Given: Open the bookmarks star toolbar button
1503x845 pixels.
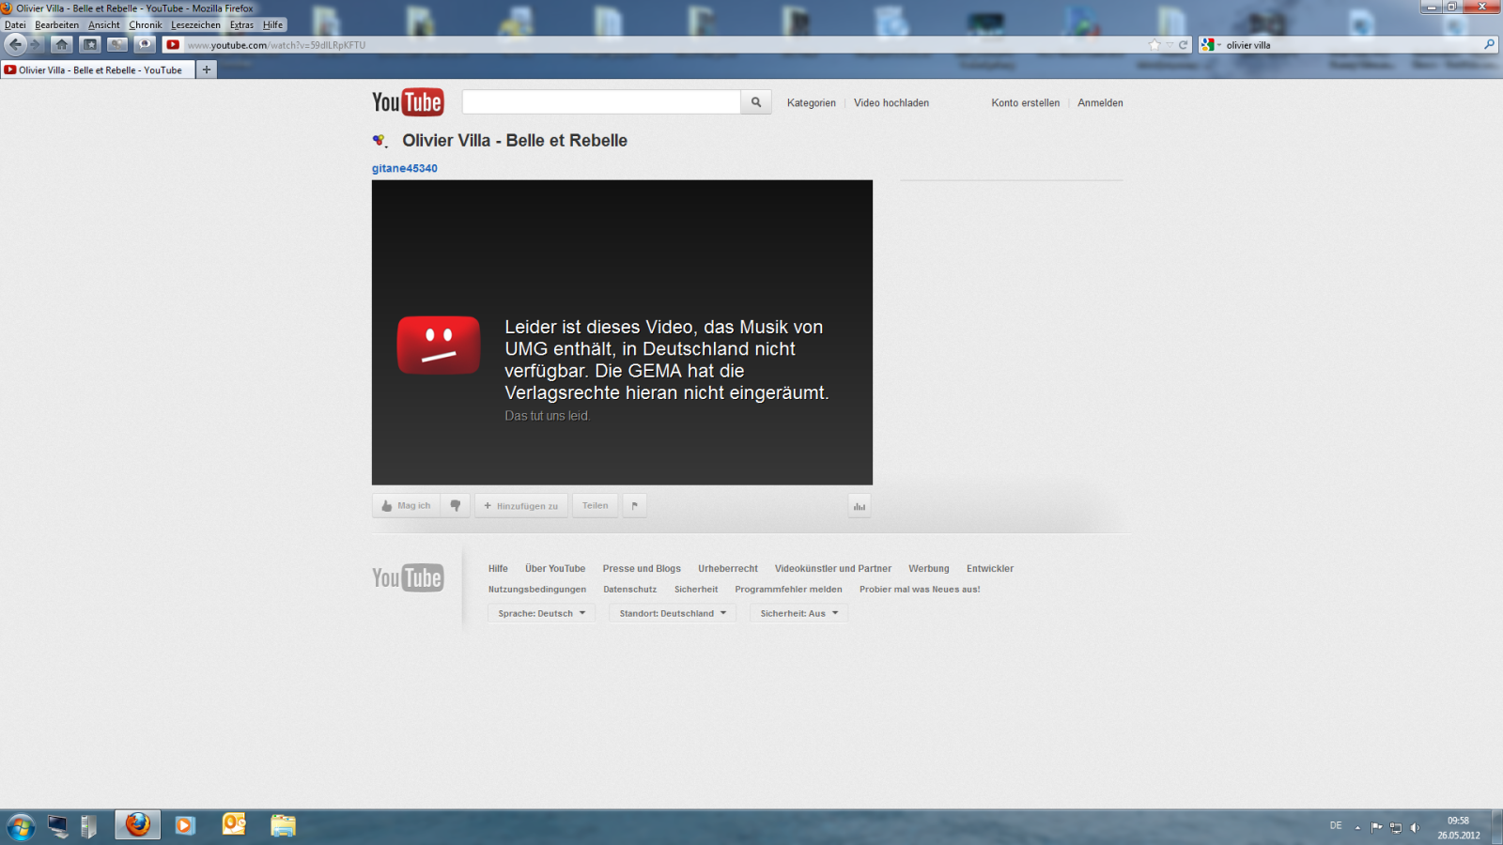Looking at the screenshot, I should 90,44.
